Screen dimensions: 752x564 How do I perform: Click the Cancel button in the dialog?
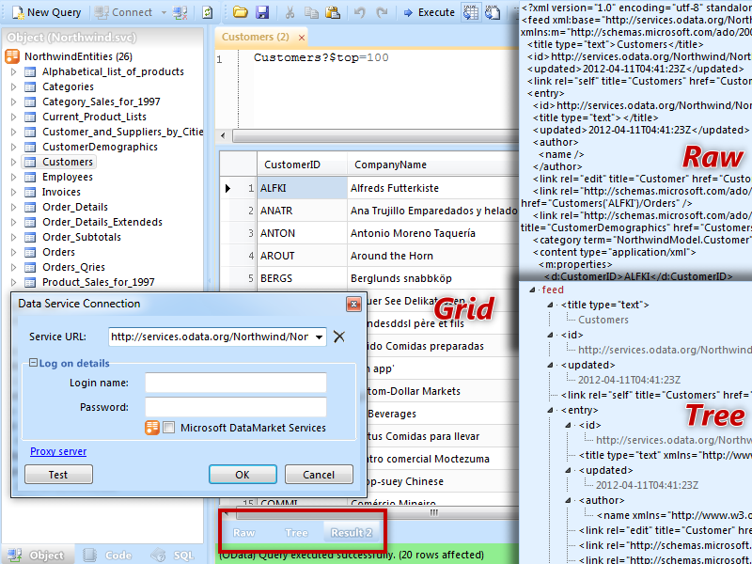tap(319, 475)
